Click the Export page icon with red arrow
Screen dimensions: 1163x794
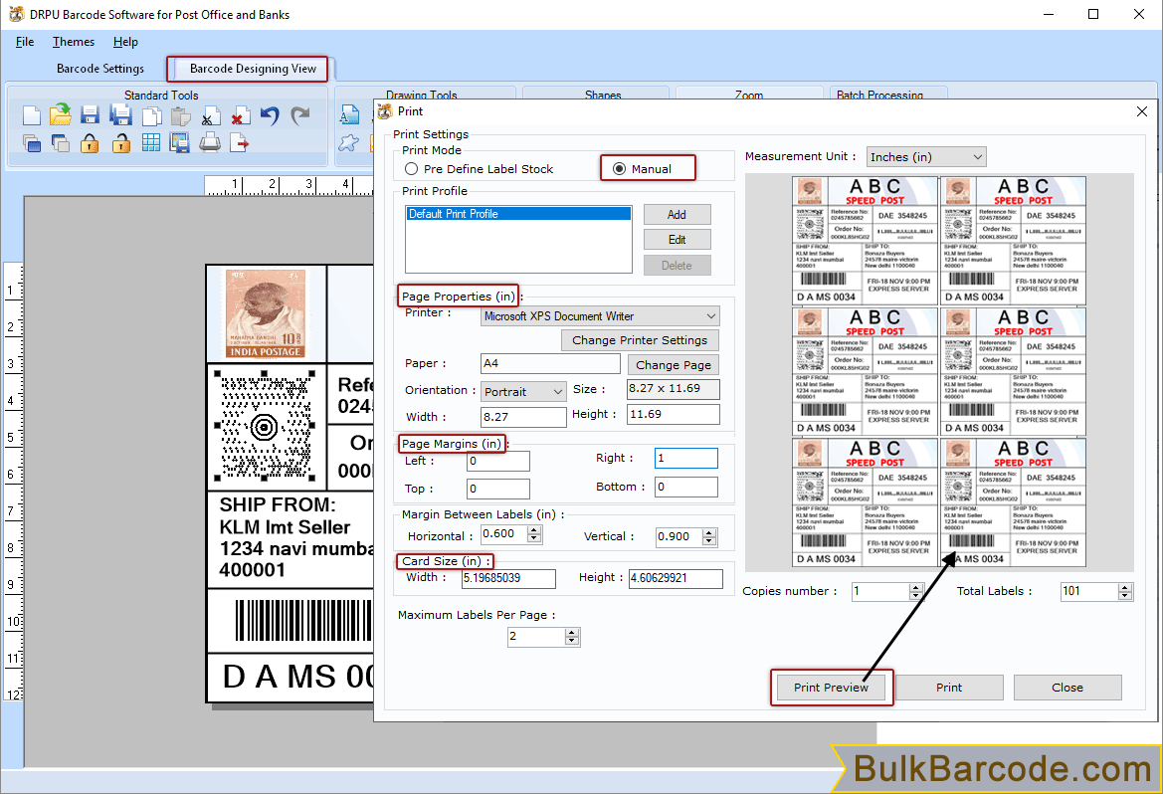[239, 142]
